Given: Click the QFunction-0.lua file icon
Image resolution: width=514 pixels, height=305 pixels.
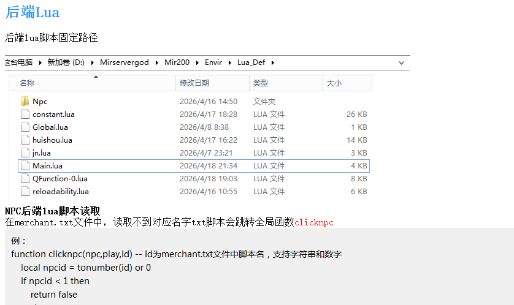Looking at the screenshot, I should 25,179.
